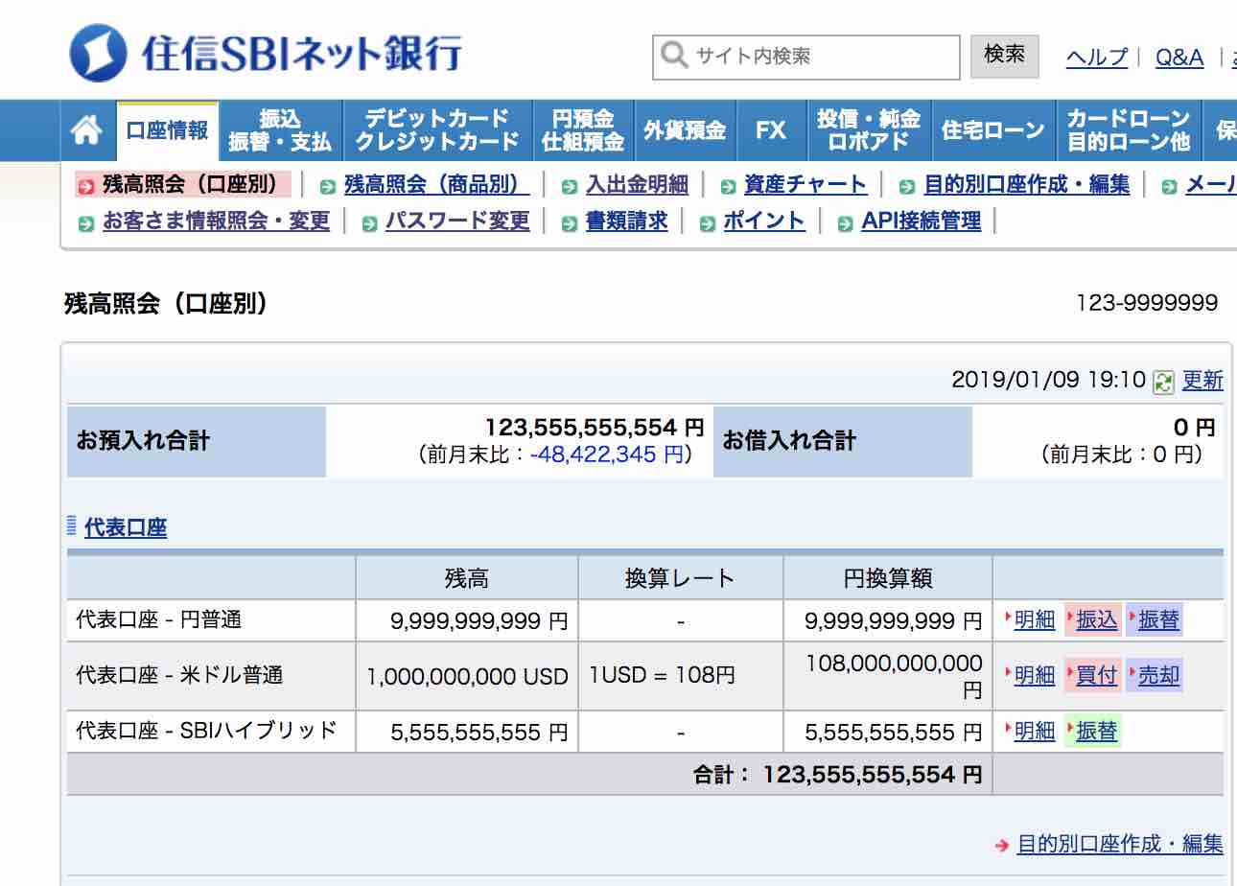The width and height of the screenshot is (1237, 886).
Task: Open 入出金明細 link
Action: click(637, 185)
